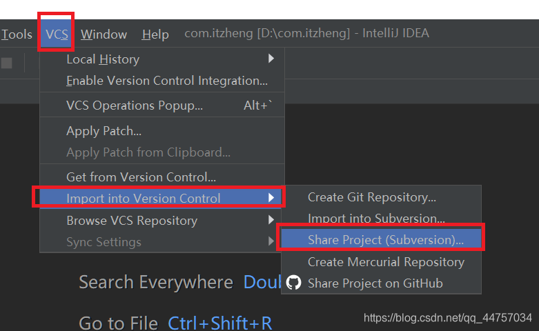Click the GitHub octocat icon in the submenu
The image size is (539, 331).
(294, 283)
